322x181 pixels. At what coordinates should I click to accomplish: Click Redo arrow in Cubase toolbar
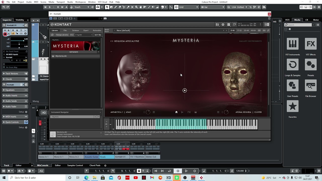[x=8, y=7]
